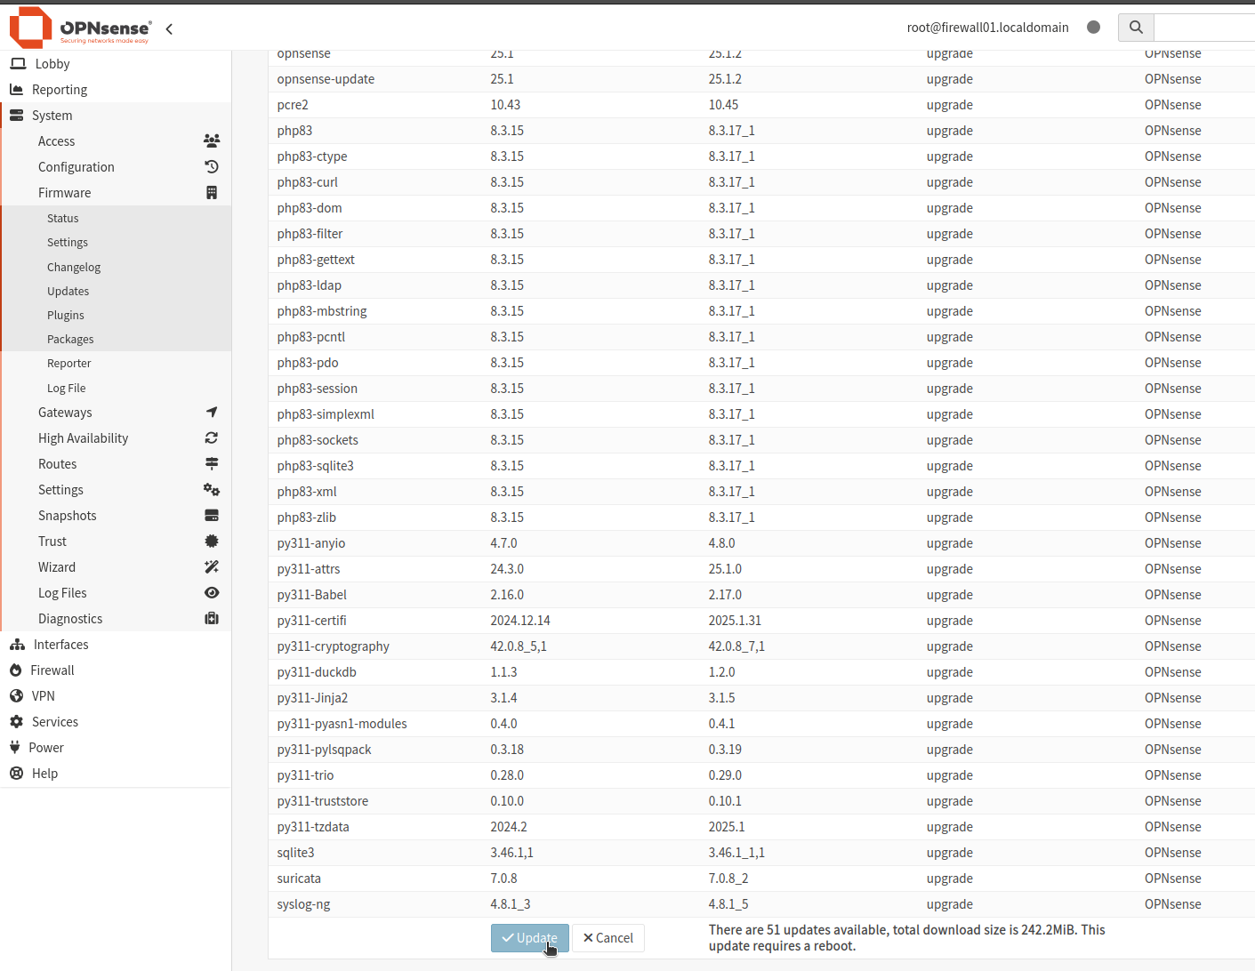The height and width of the screenshot is (971, 1255).
Task: Open Firmware Settings page
Action: [68, 243]
